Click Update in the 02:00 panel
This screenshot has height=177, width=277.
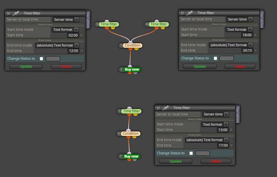(26, 67)
